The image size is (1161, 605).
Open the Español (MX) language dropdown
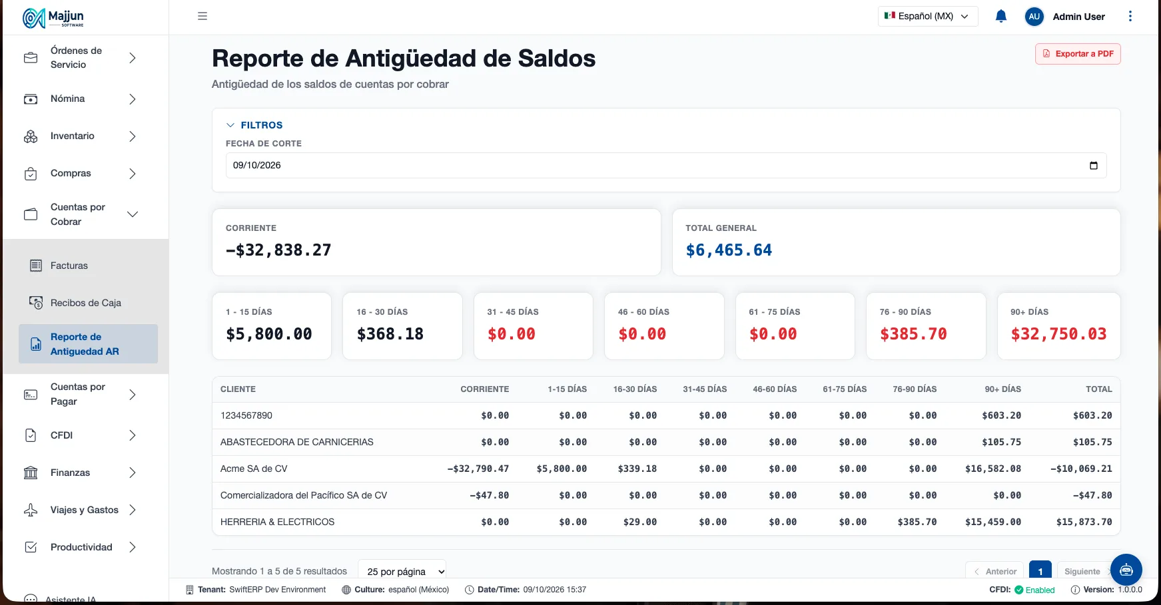[x=927, y=16]
